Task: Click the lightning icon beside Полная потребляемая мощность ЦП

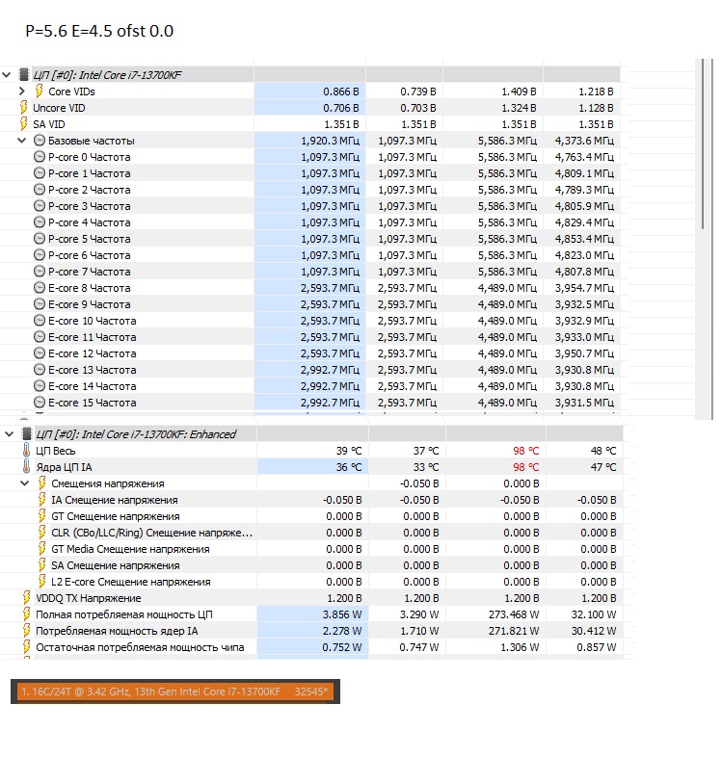Action: pyautogui.click(x=26, y=614)
